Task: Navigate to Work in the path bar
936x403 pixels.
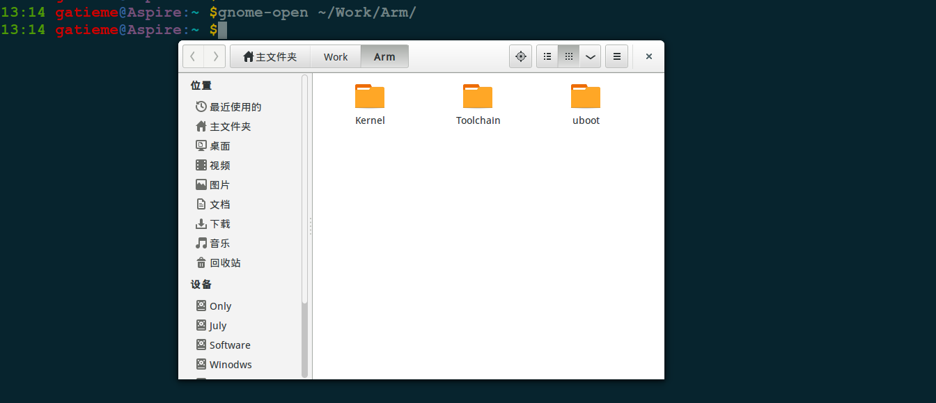Action: tap(335, 56)
